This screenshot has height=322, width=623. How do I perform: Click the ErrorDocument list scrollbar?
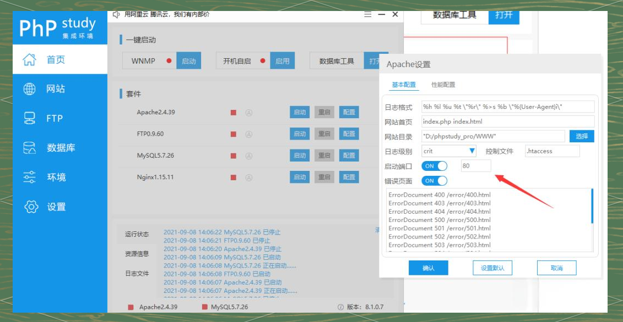592,206
